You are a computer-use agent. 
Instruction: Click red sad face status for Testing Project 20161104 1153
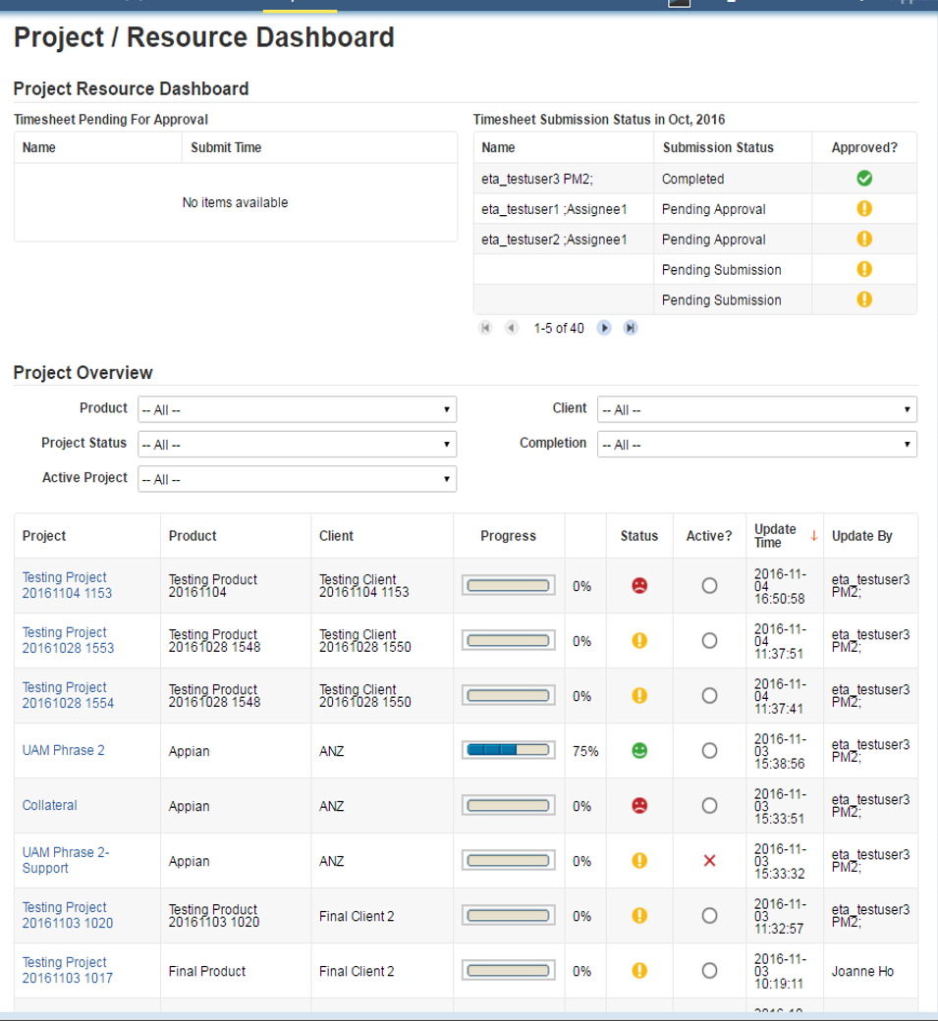click(x=639, y=585)
